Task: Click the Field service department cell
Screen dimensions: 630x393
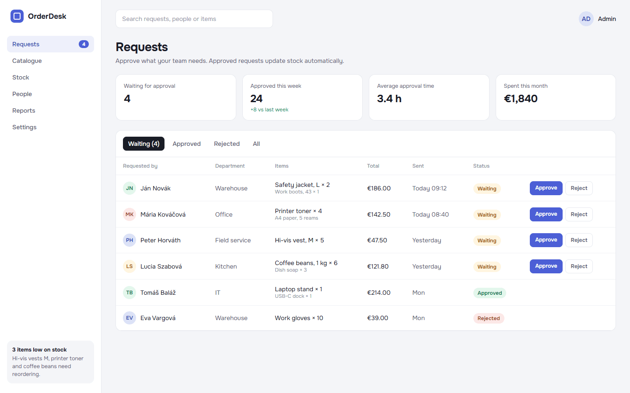Action: pyautogui.click(x=233, y=240)
